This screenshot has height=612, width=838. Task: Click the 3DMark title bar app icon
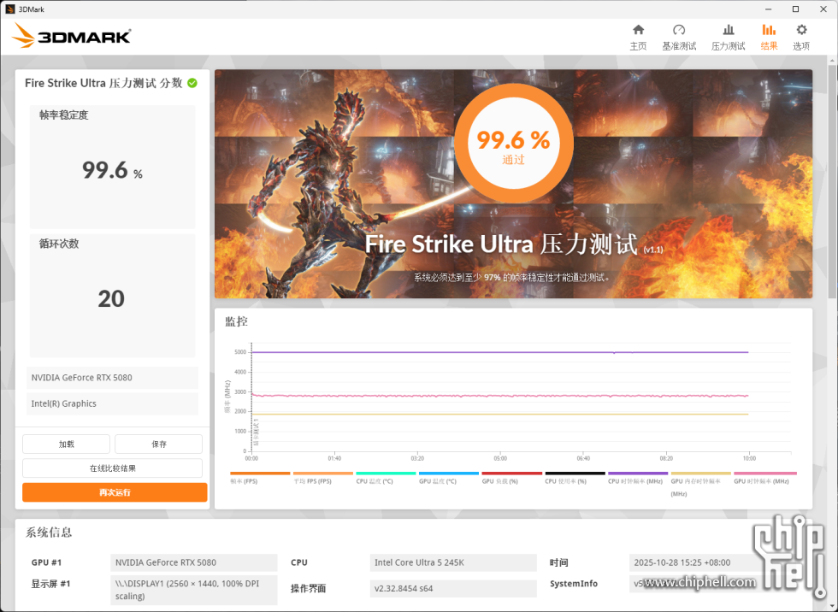(9, 9)
